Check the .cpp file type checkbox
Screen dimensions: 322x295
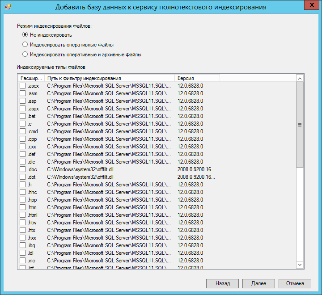coord(23,139)
